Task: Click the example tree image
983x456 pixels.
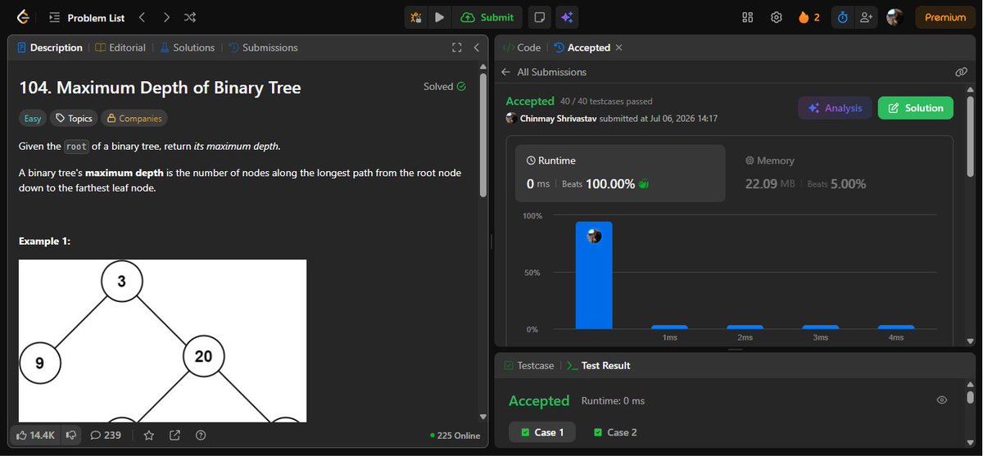Action: (x=162, y=341)
